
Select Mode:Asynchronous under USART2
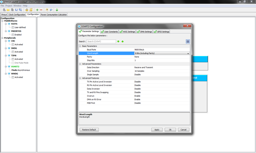[x=21, y=70]
